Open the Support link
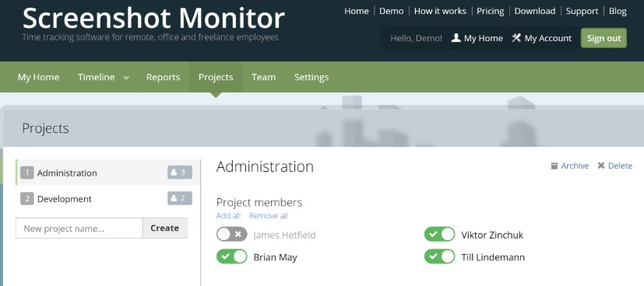 582,11
